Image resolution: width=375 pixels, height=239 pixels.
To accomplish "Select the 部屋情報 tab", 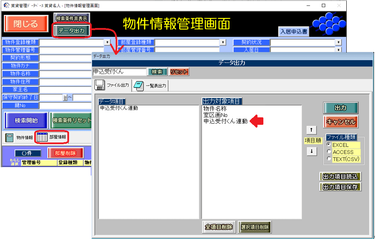I will coord(51,137).
